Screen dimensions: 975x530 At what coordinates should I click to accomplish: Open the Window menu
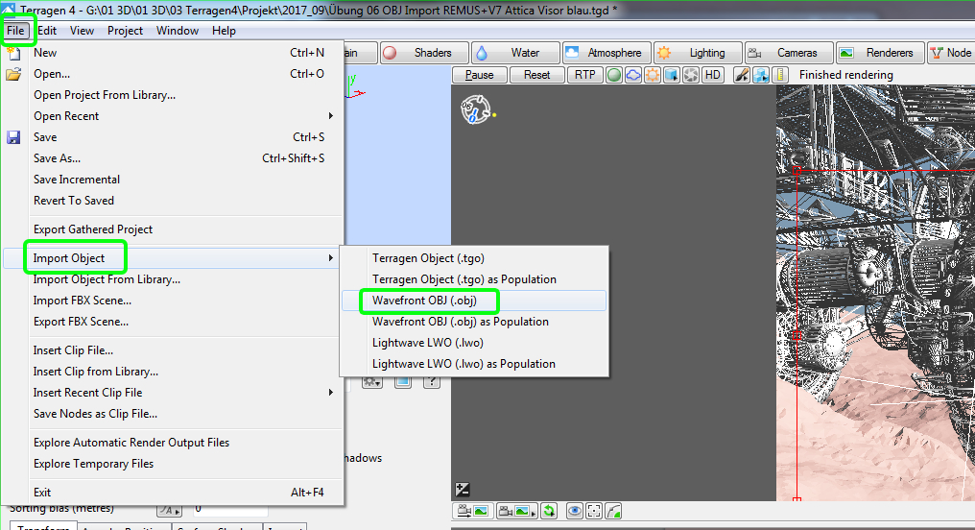[x=178, y=31]
